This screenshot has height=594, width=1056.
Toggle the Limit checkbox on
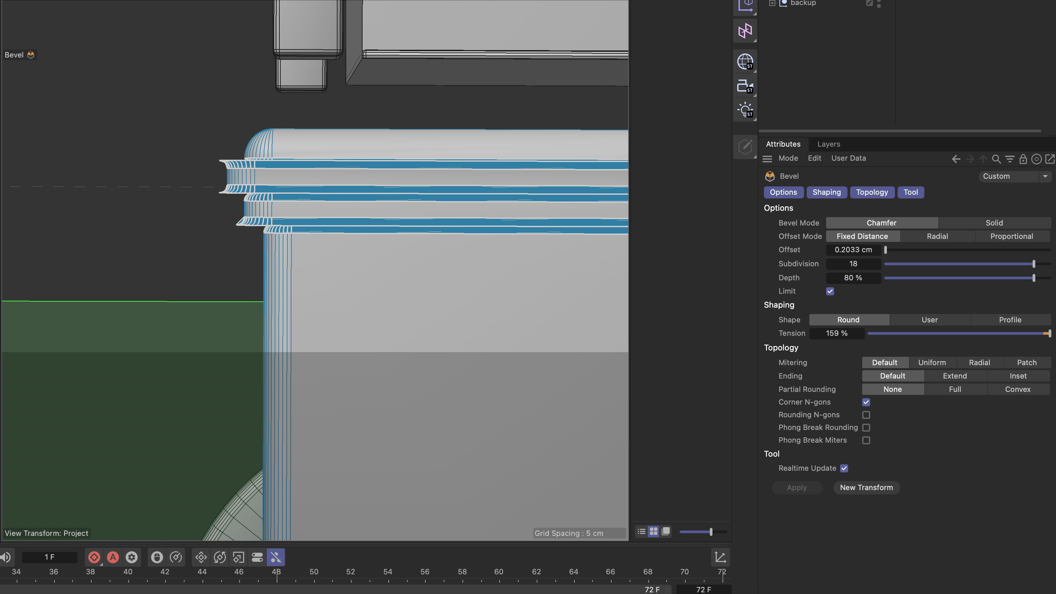click(x=830, y=292)
